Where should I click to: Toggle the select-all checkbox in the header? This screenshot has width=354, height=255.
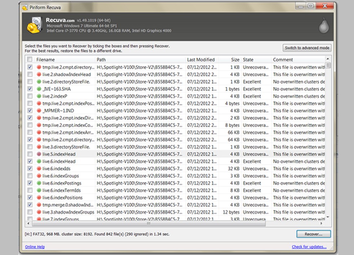(x=29, y=59)
